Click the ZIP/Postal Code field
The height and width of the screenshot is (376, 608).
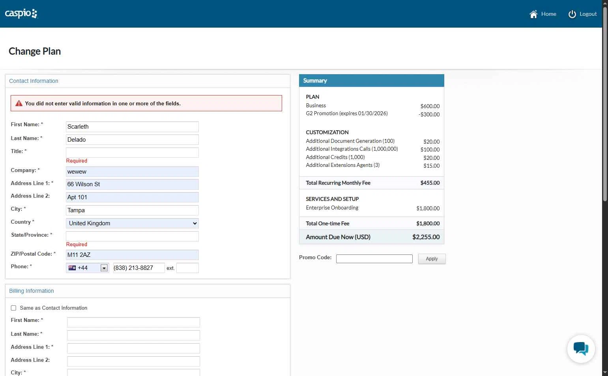pyautogui.click(x=132, y=255)
